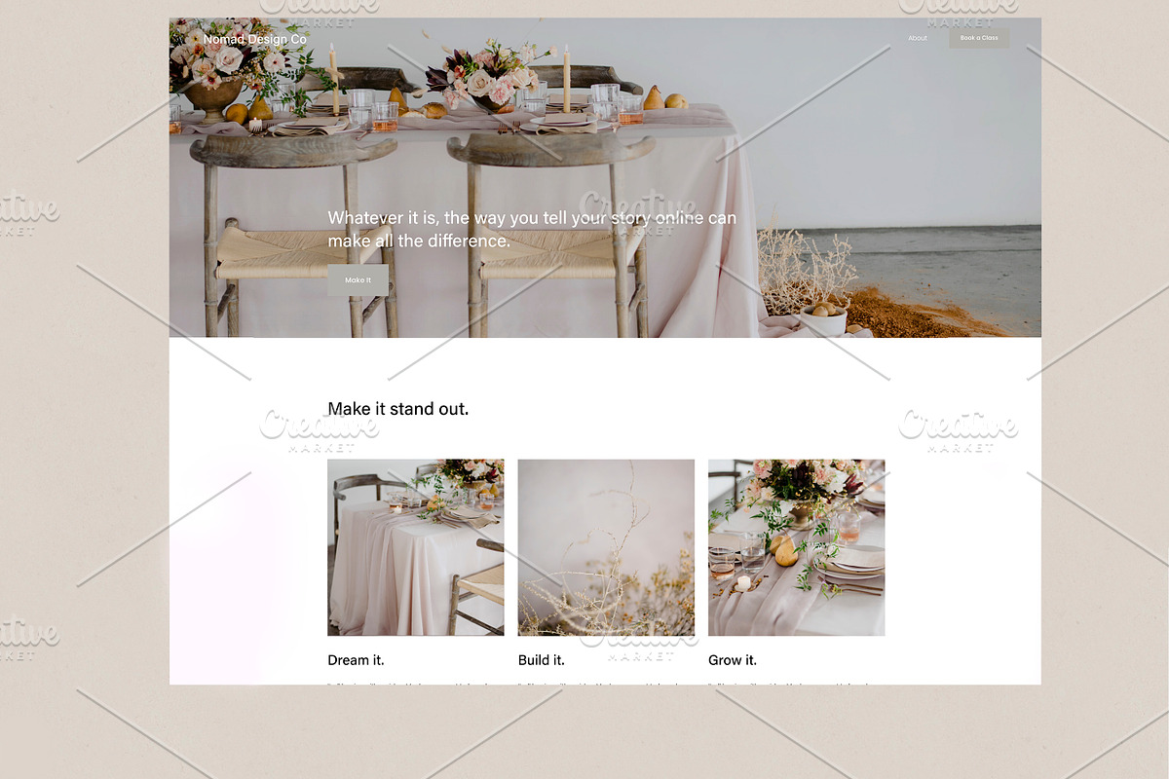1169x779 pixels.
Task: Select the 'Whatever it is' hero headline
Action: (x=532, y=230)
